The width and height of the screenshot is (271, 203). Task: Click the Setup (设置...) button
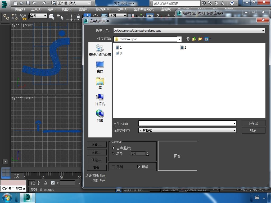tap(96, 152)
